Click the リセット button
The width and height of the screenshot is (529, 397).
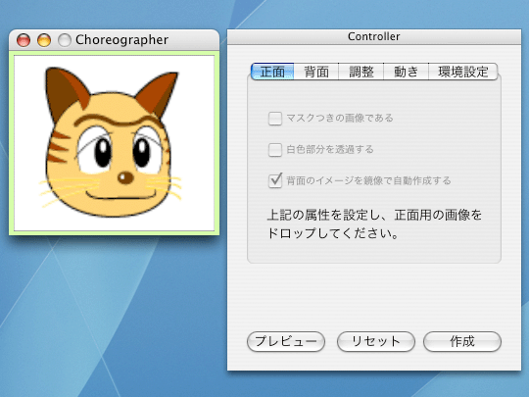click(376, 341)
